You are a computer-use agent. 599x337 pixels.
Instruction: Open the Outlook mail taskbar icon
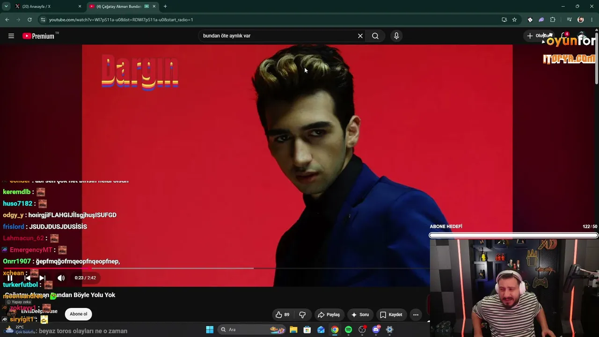coord(321,330)
